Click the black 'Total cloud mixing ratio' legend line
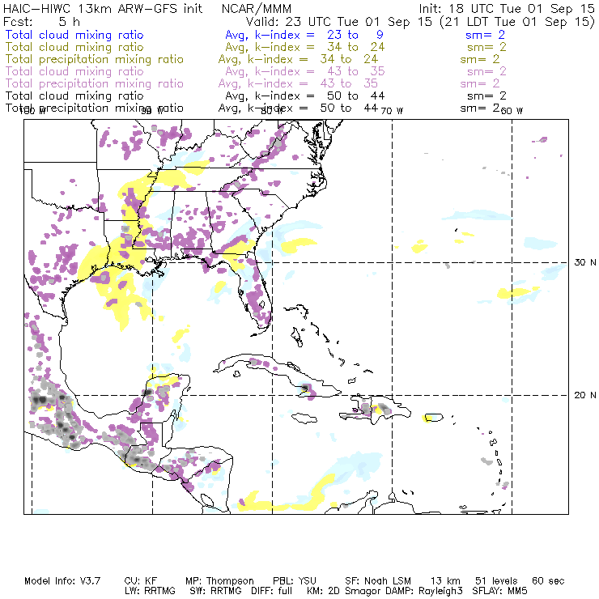 coord(74,96)
